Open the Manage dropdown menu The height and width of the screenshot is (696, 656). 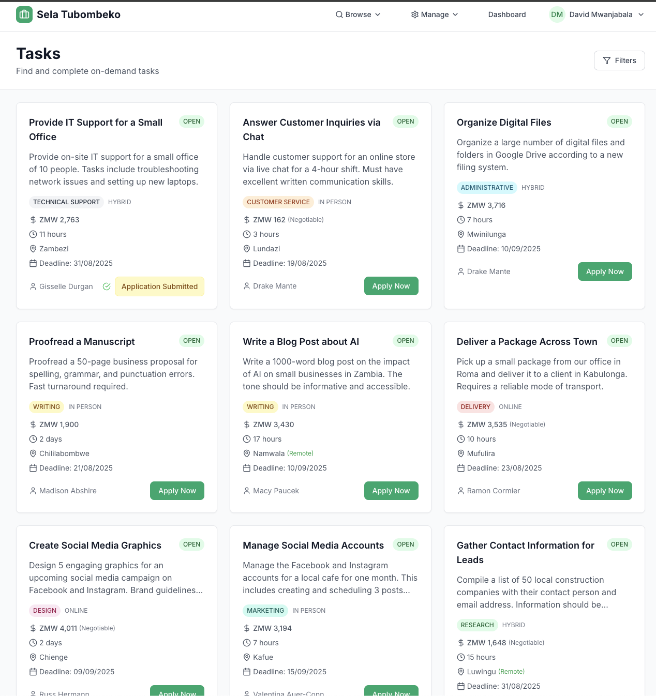(435, 14)
